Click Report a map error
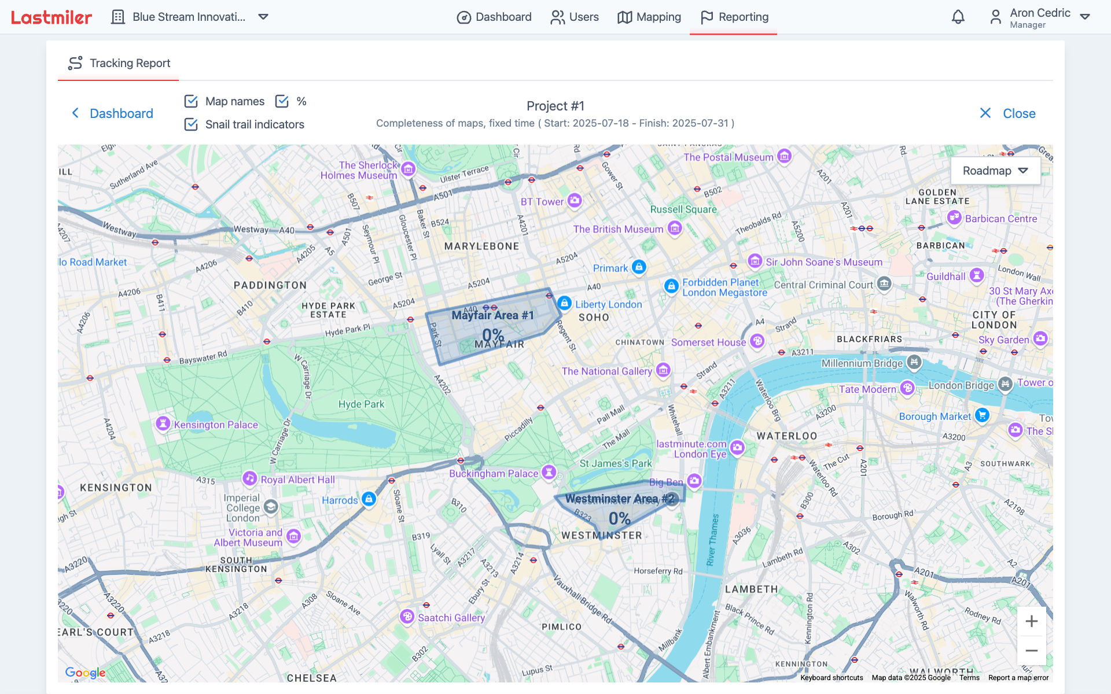 pos(1018,678)
